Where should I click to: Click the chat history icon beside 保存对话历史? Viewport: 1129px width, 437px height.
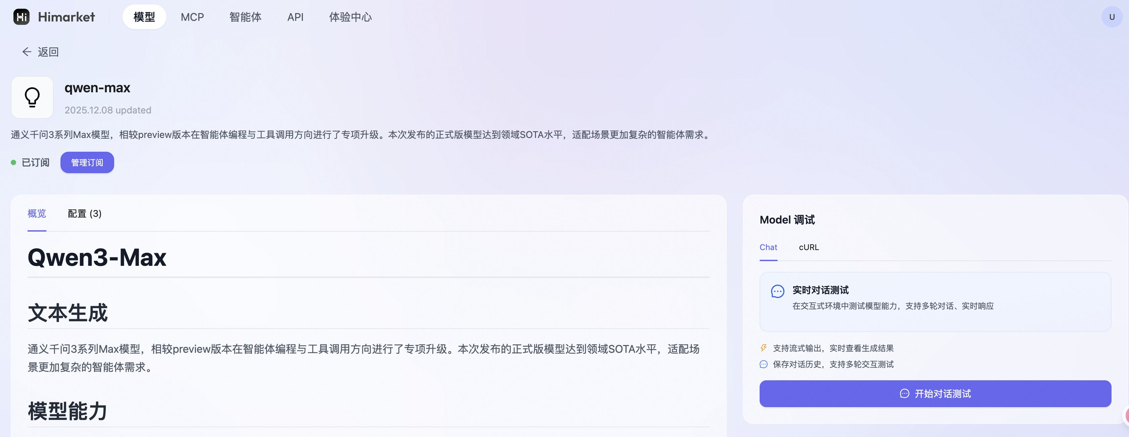point(764,364)
